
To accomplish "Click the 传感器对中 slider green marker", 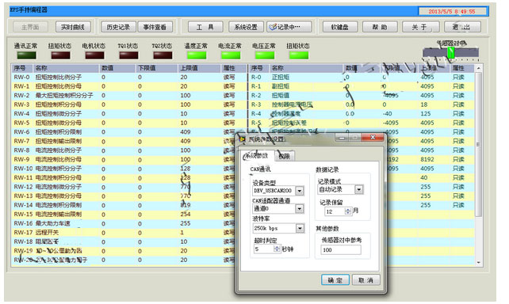I will 451,52.
